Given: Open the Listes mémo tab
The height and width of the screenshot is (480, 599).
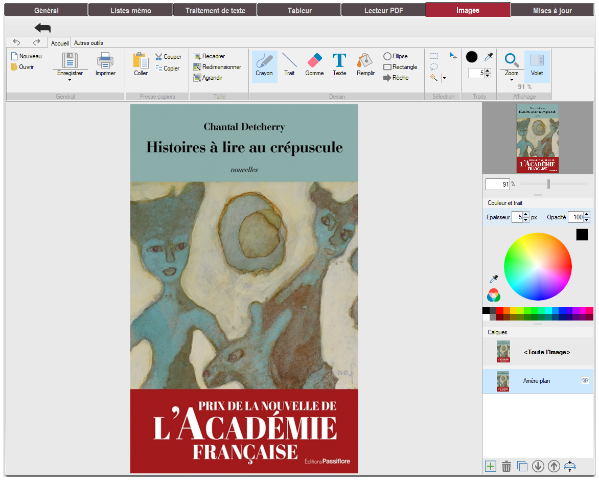Looking at the screenshot, I should 131,10.
